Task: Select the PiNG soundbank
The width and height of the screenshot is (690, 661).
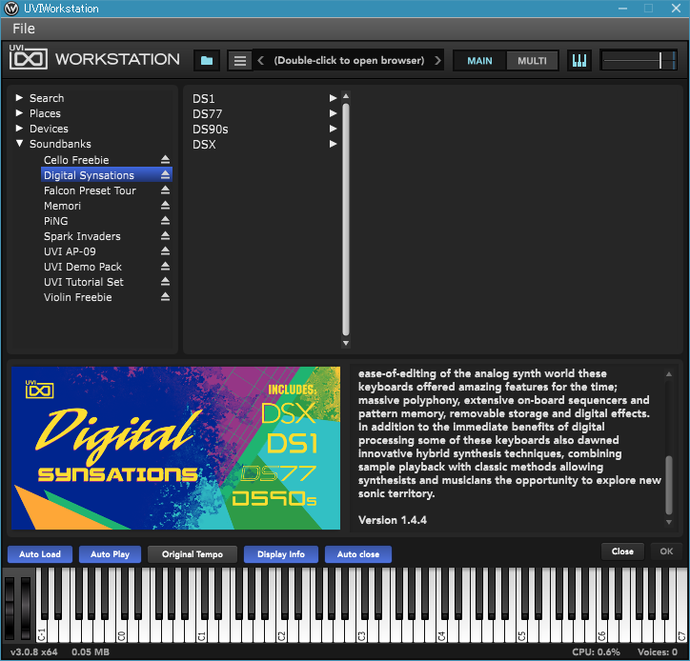Action: point(56,221)
